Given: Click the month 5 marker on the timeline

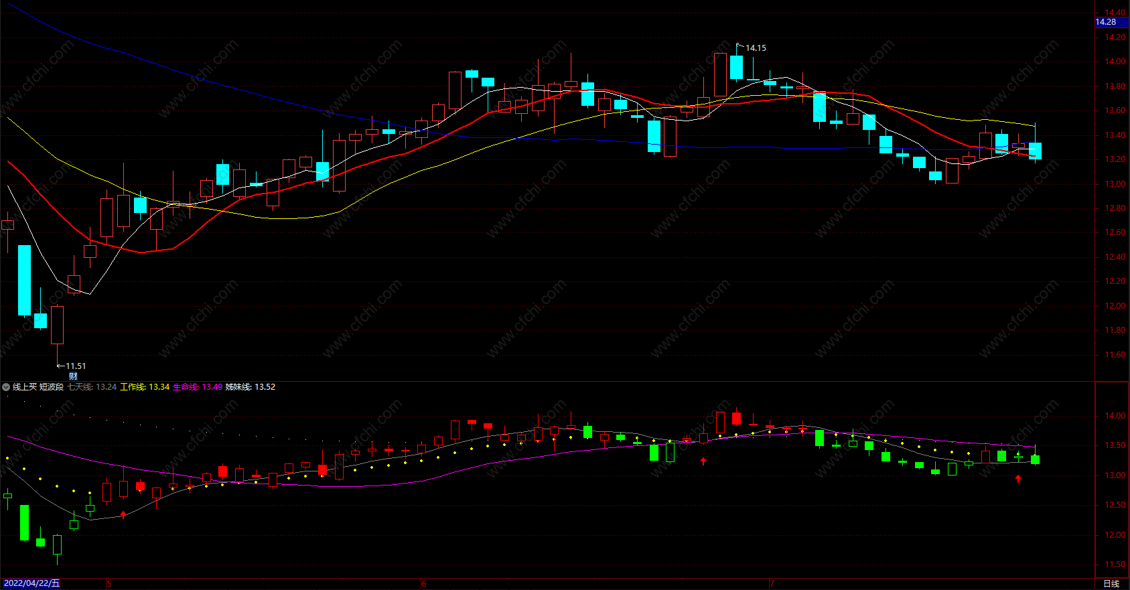Looking at the screenshot, I should coord(109,584).
